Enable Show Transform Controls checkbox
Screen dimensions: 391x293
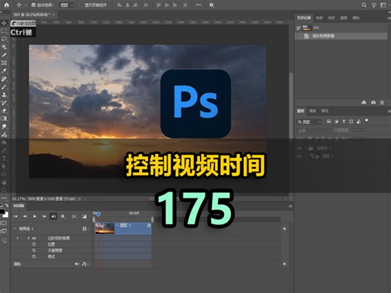81,5
